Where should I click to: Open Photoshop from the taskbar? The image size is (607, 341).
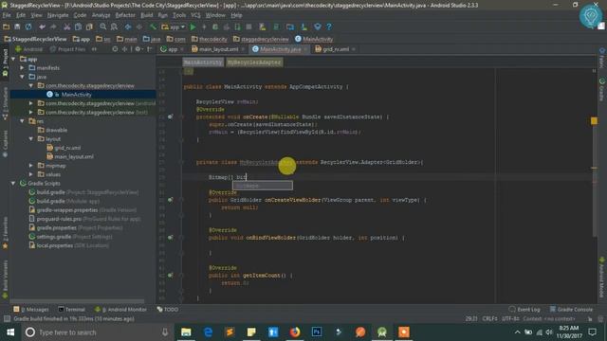(317, 332)
